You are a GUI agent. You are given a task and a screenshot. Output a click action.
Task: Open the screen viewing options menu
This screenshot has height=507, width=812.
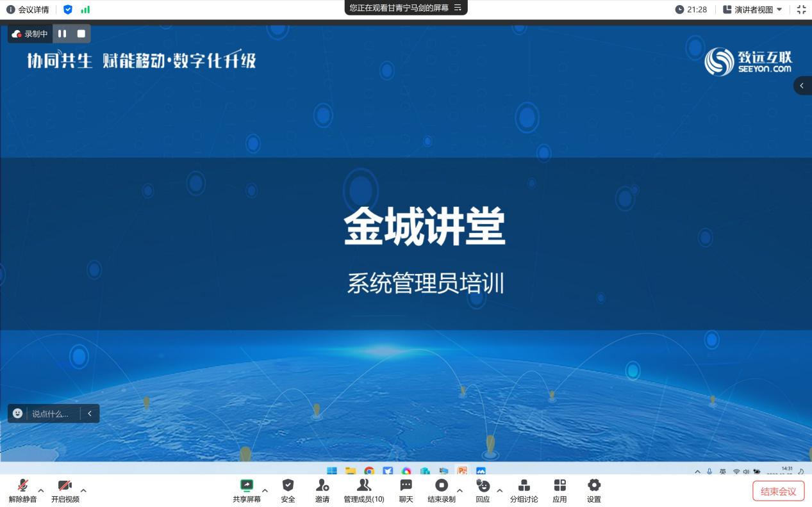[x=458, y=8]
